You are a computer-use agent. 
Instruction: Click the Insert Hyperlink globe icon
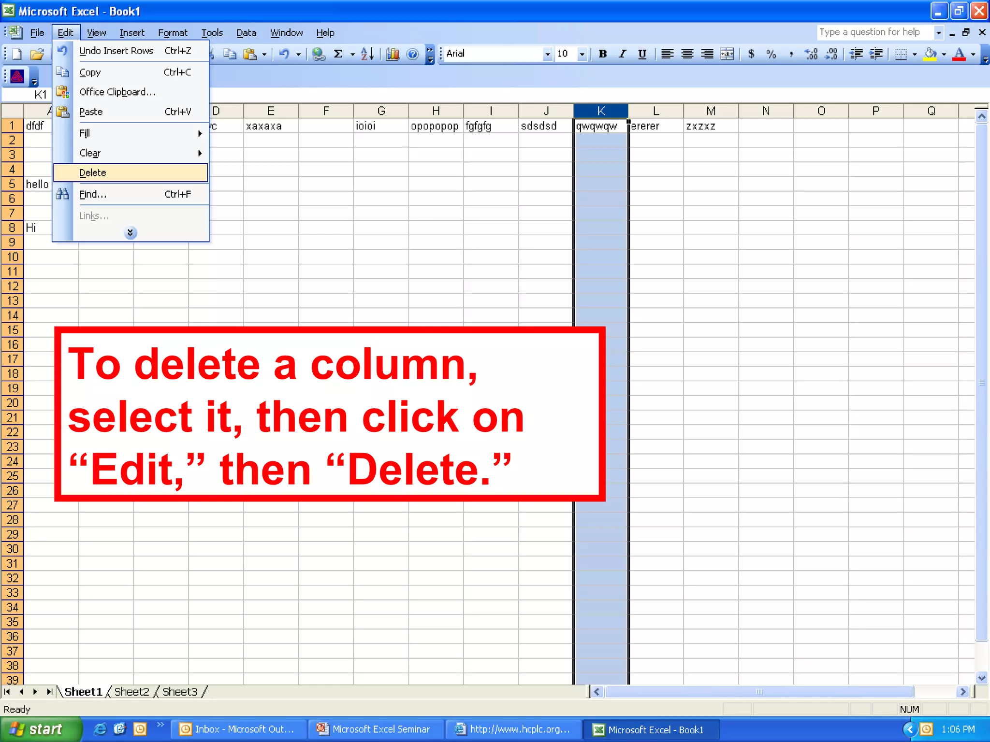point(318,54)
